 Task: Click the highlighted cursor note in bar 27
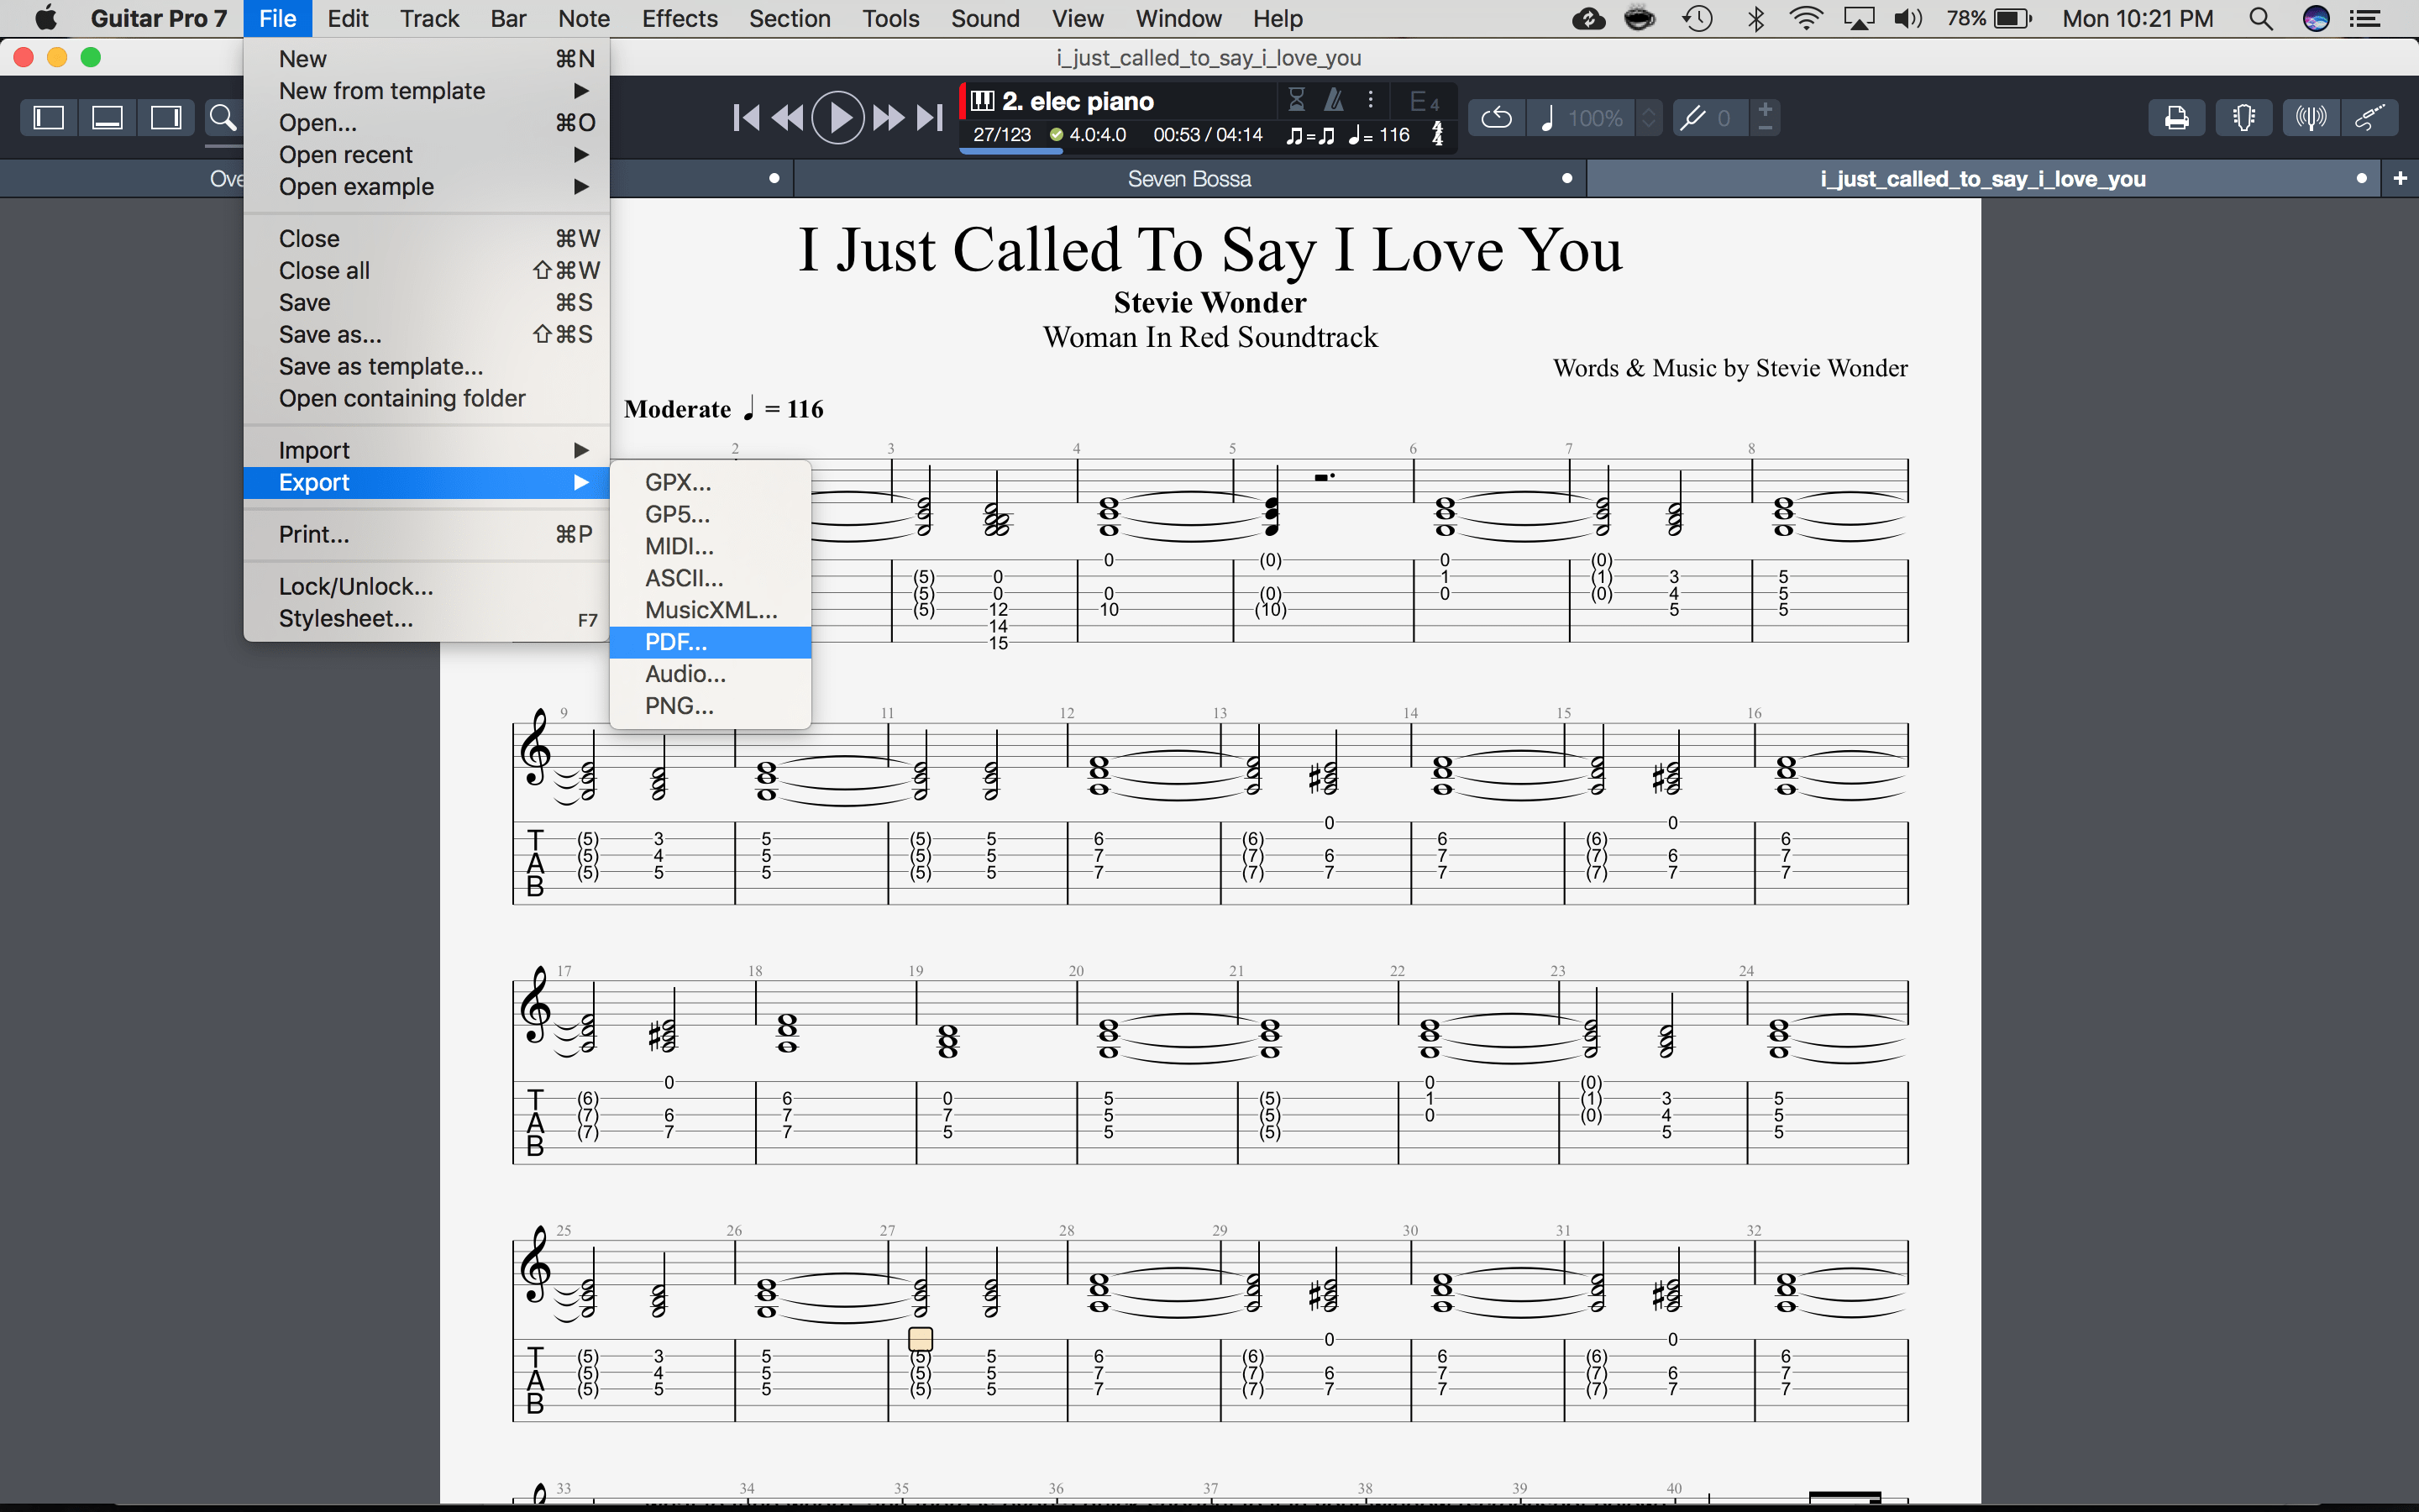(921, 1339)
